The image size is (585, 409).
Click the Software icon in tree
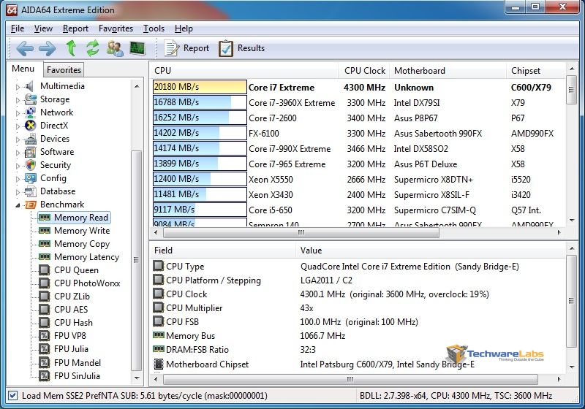tap(30, 152)
